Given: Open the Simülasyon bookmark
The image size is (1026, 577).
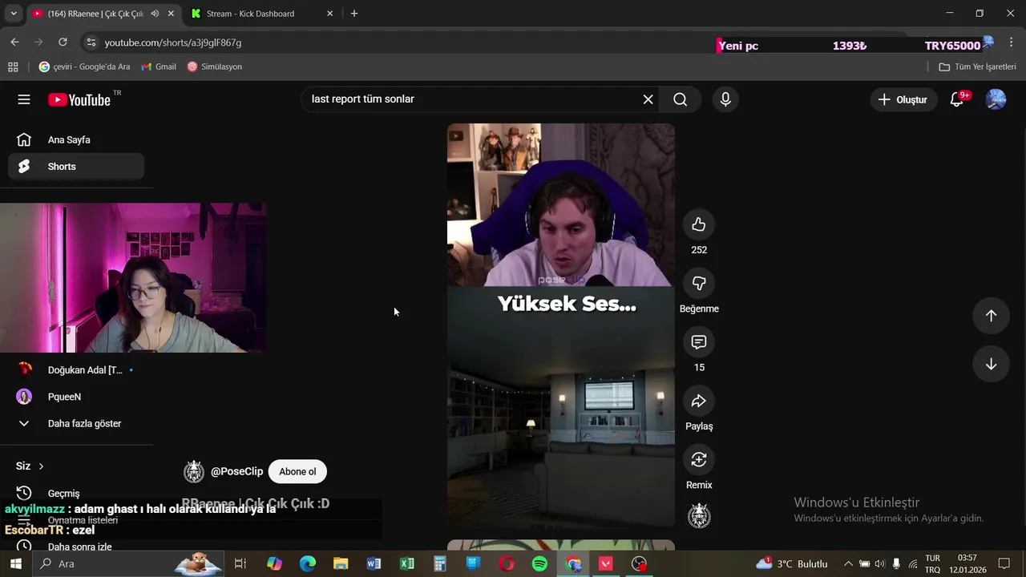Looking at the screenshot, I should coord(214,67).
